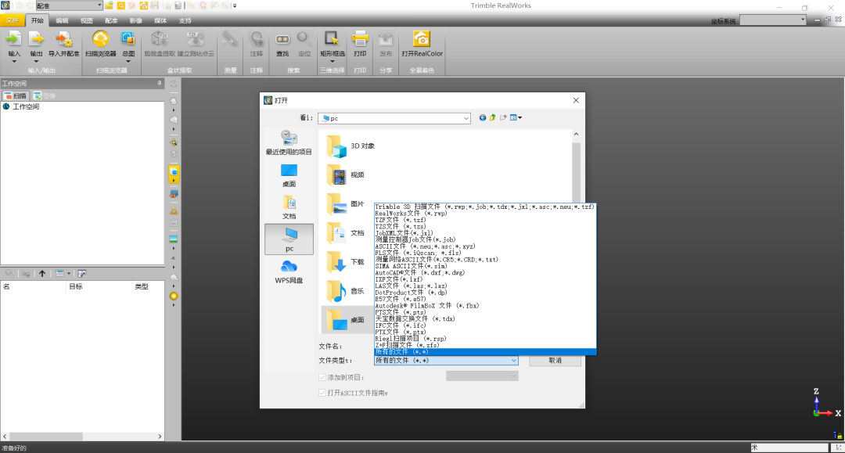This screenshot has width=845, height=453.
Task: Toggle the 添加到项目 checkbox
Action: [x=322, y=376]
